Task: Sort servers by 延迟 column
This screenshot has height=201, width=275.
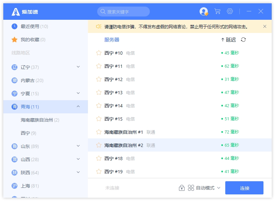Action: point(229,40)
